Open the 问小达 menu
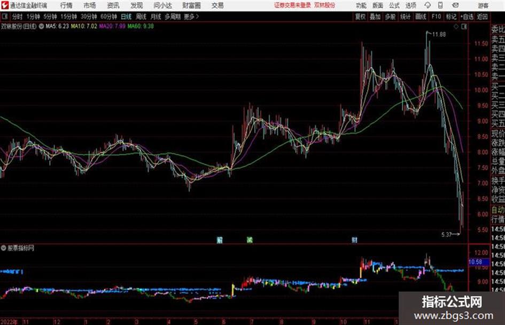 tap(162, 5)
